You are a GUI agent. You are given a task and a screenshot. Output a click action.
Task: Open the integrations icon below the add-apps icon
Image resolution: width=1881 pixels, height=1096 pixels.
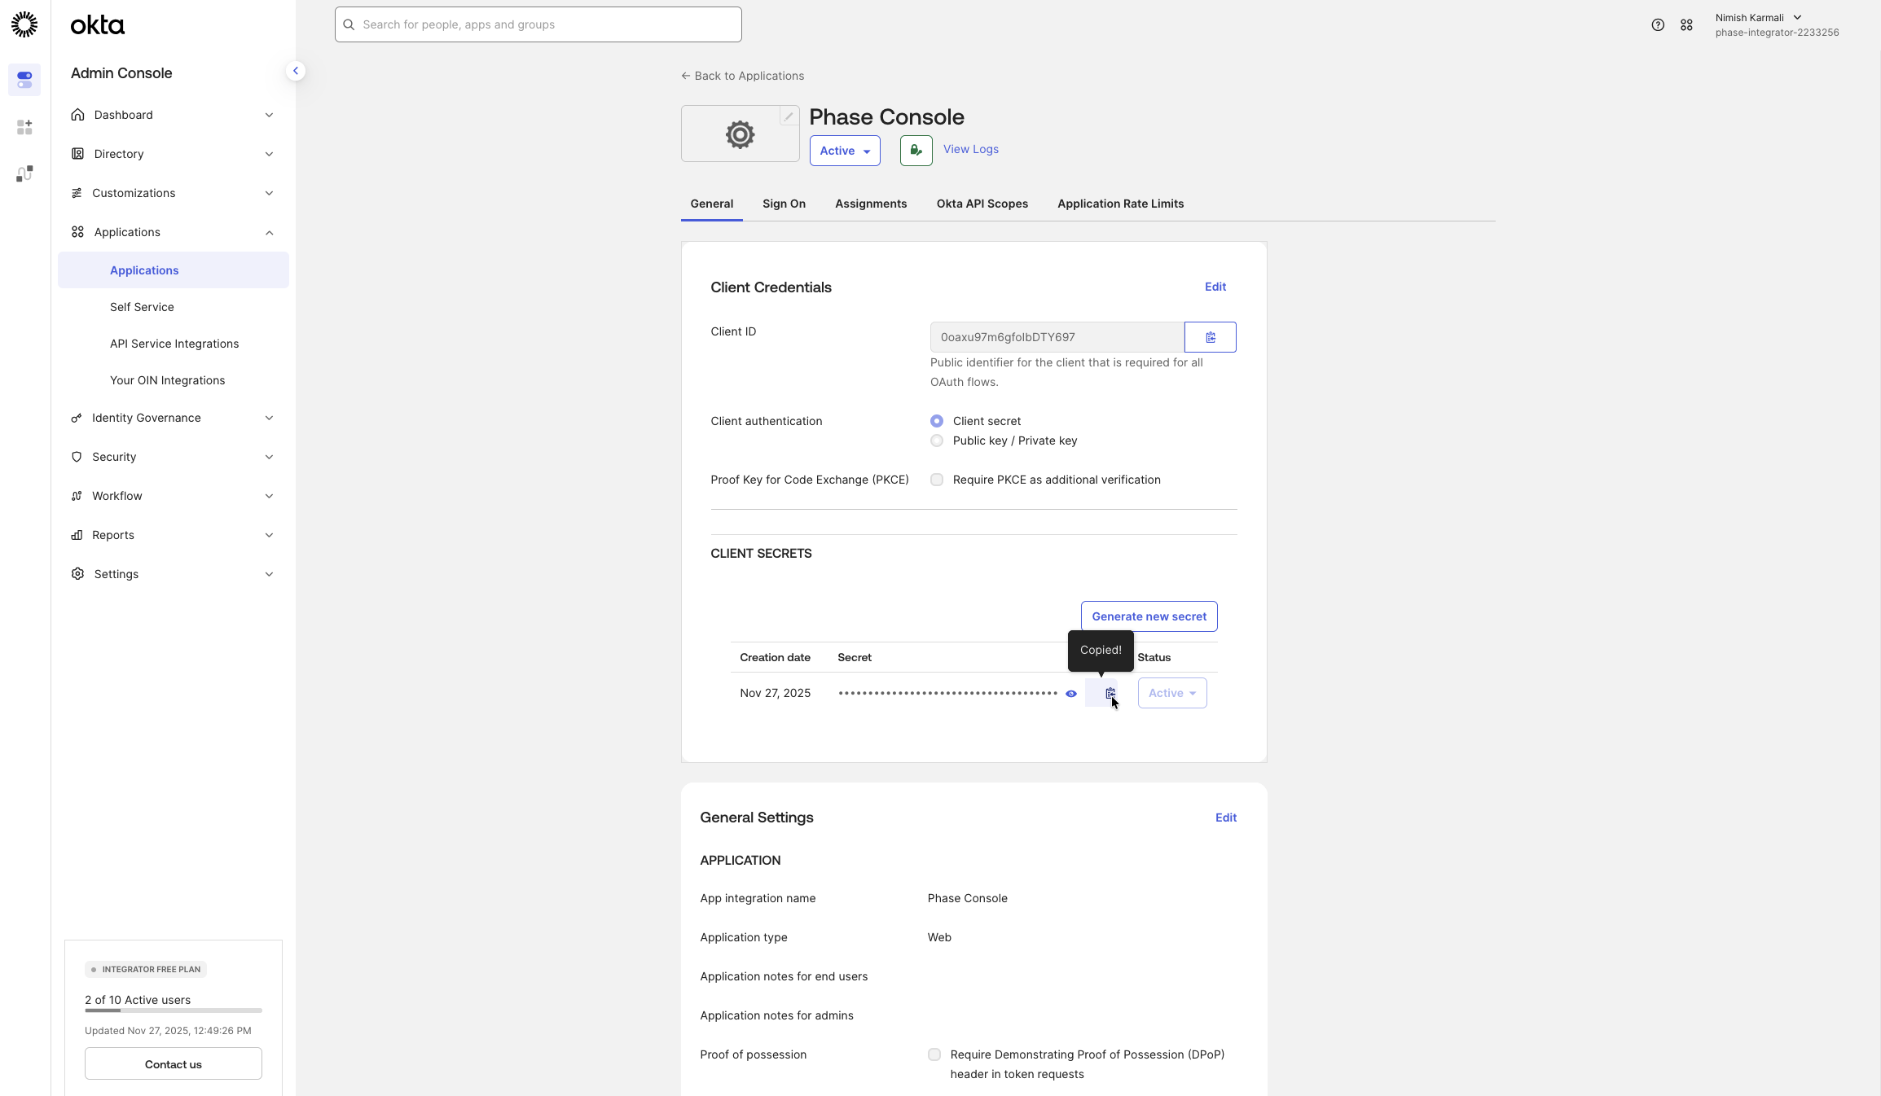24,173
